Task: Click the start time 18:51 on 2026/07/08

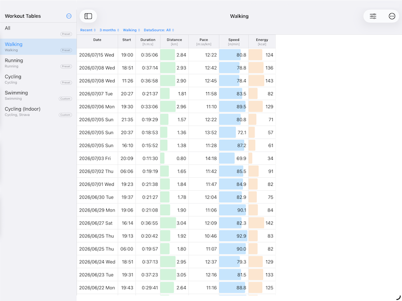Action: coord(127,68)
